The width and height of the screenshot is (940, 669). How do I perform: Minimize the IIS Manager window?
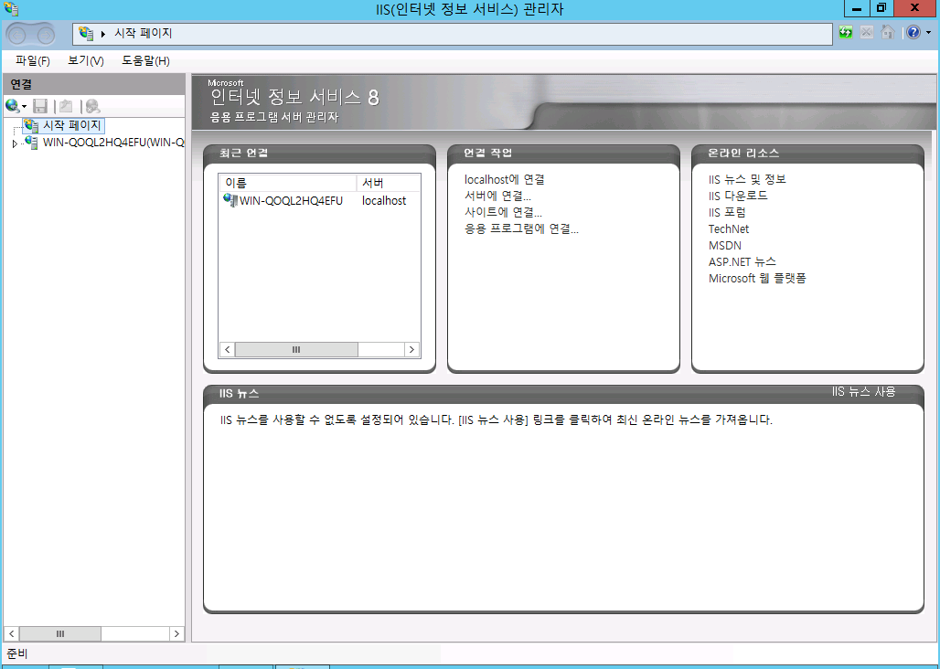[x=857, y=8]
